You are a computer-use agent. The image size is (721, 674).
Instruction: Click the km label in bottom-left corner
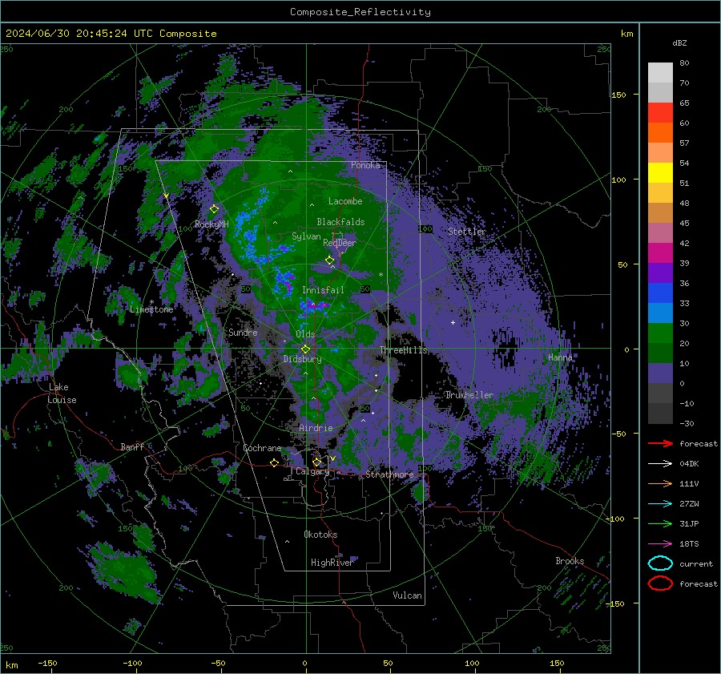11,665
